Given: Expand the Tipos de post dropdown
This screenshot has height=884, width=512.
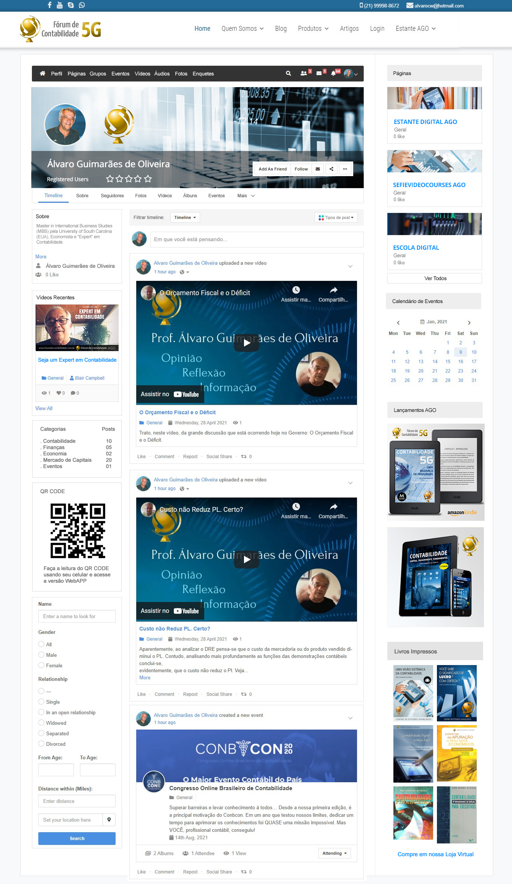Looking at the screenshot, I should point(336,217).
